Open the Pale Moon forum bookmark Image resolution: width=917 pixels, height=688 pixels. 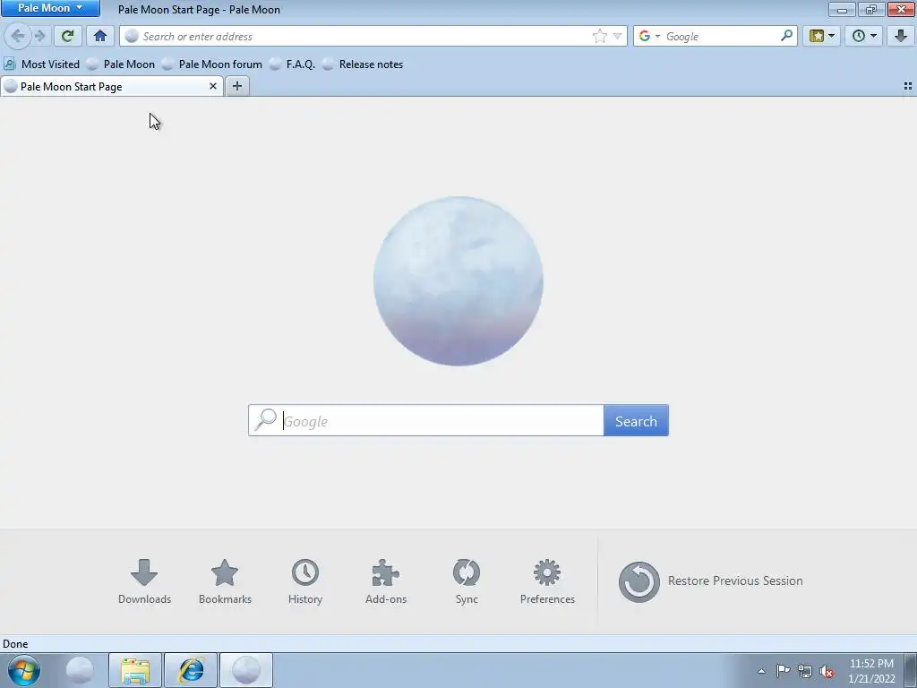[212, 64]
